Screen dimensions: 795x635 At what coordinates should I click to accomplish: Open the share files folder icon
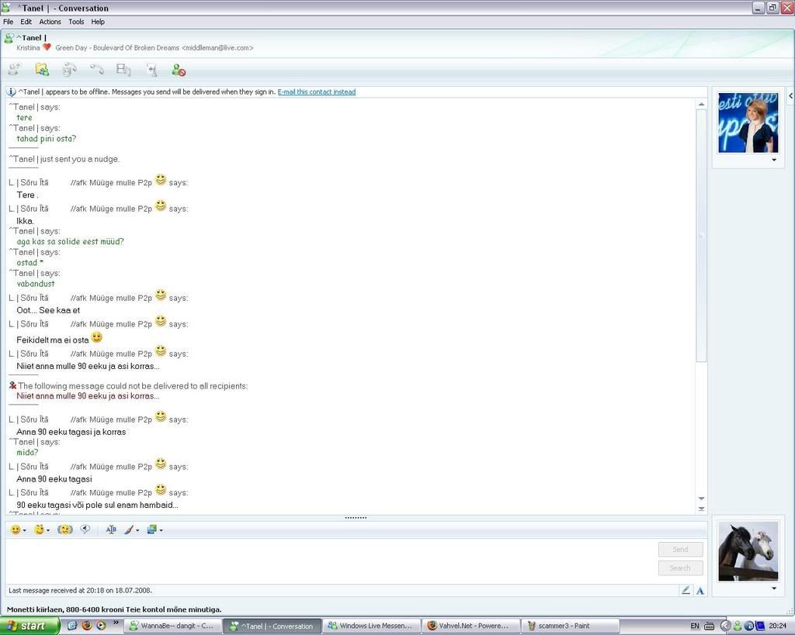coord(42,70)
